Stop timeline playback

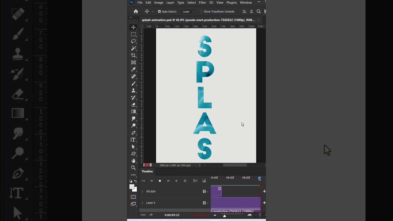click(x=160, y=181)
